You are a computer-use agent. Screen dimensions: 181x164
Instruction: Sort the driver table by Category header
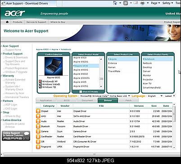[49, 106]
